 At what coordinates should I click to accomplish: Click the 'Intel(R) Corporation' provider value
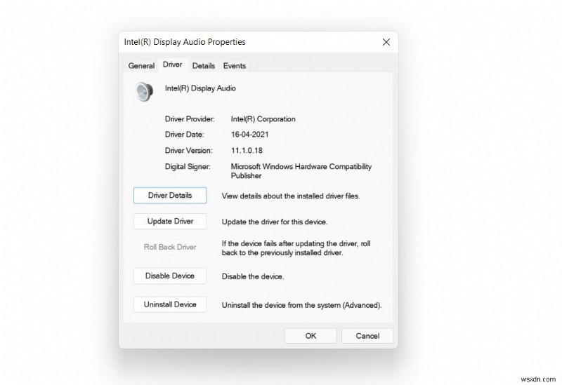263,119
